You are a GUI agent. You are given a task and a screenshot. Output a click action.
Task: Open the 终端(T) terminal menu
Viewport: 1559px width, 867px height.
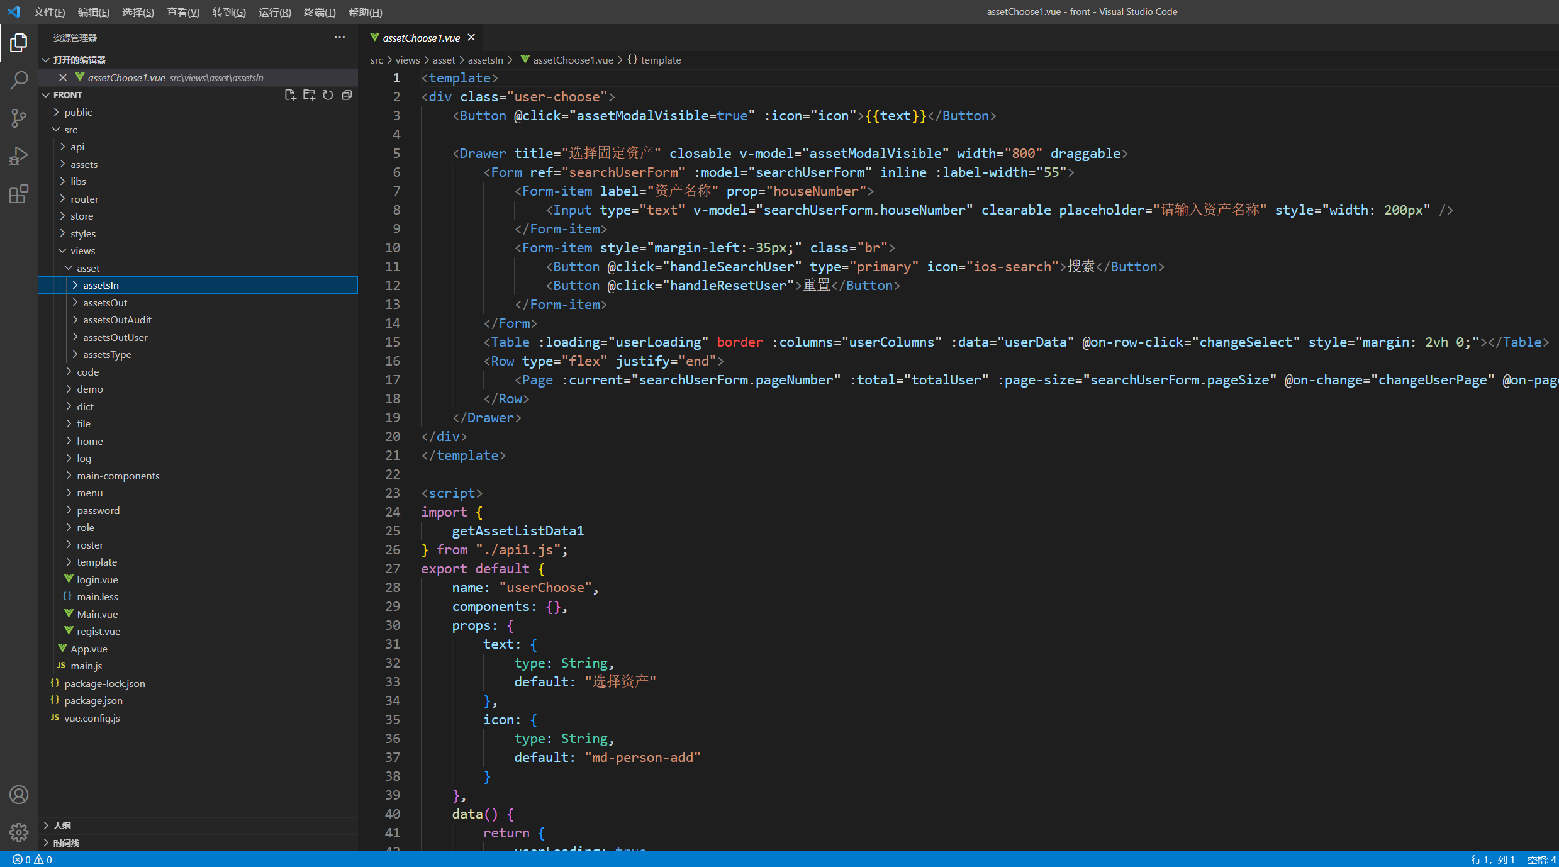click(x=320, y=12)
